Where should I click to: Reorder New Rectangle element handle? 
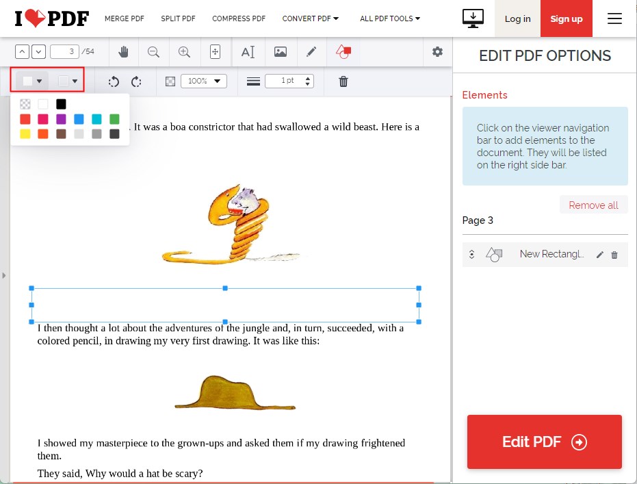coord(471,255)
